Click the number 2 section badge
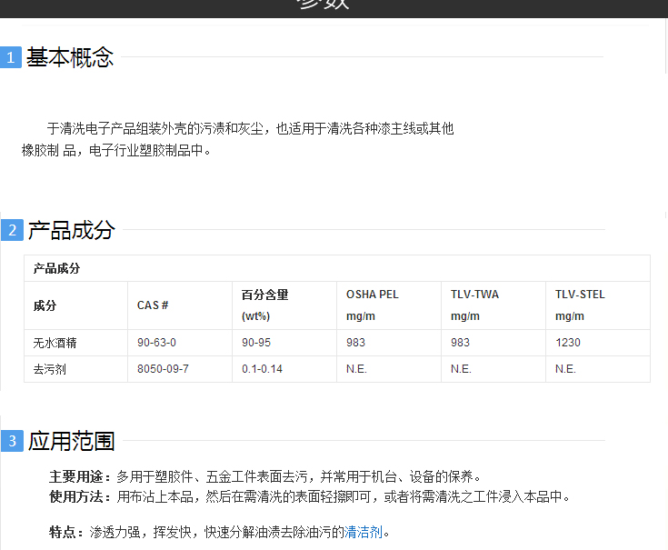This screenshot has width=668, height=550. 12,230
